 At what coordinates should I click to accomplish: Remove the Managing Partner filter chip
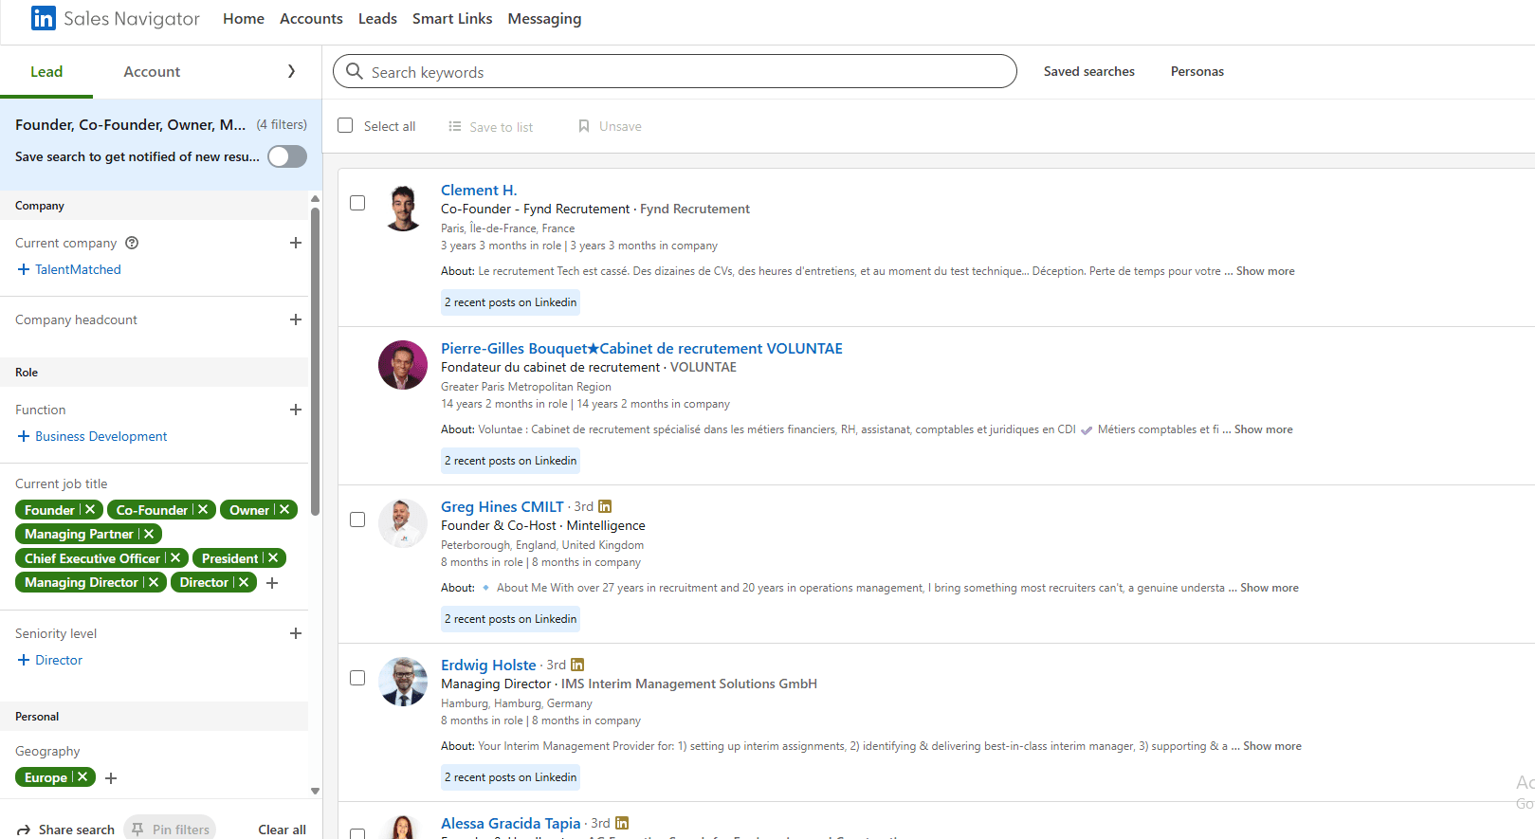click(149, 534)
